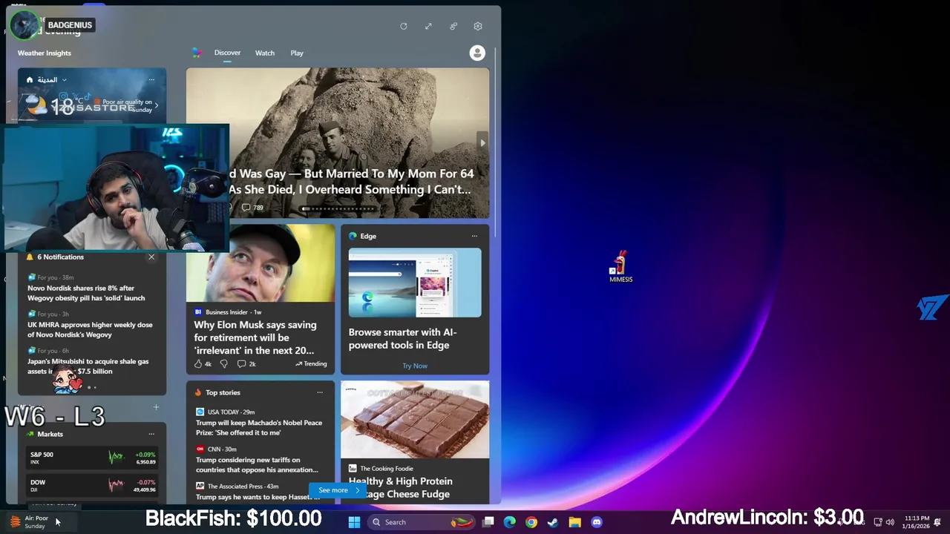Open the S&P 500 market row
The height and width of the screenshot is (534, 950).
tap(92, 458)
